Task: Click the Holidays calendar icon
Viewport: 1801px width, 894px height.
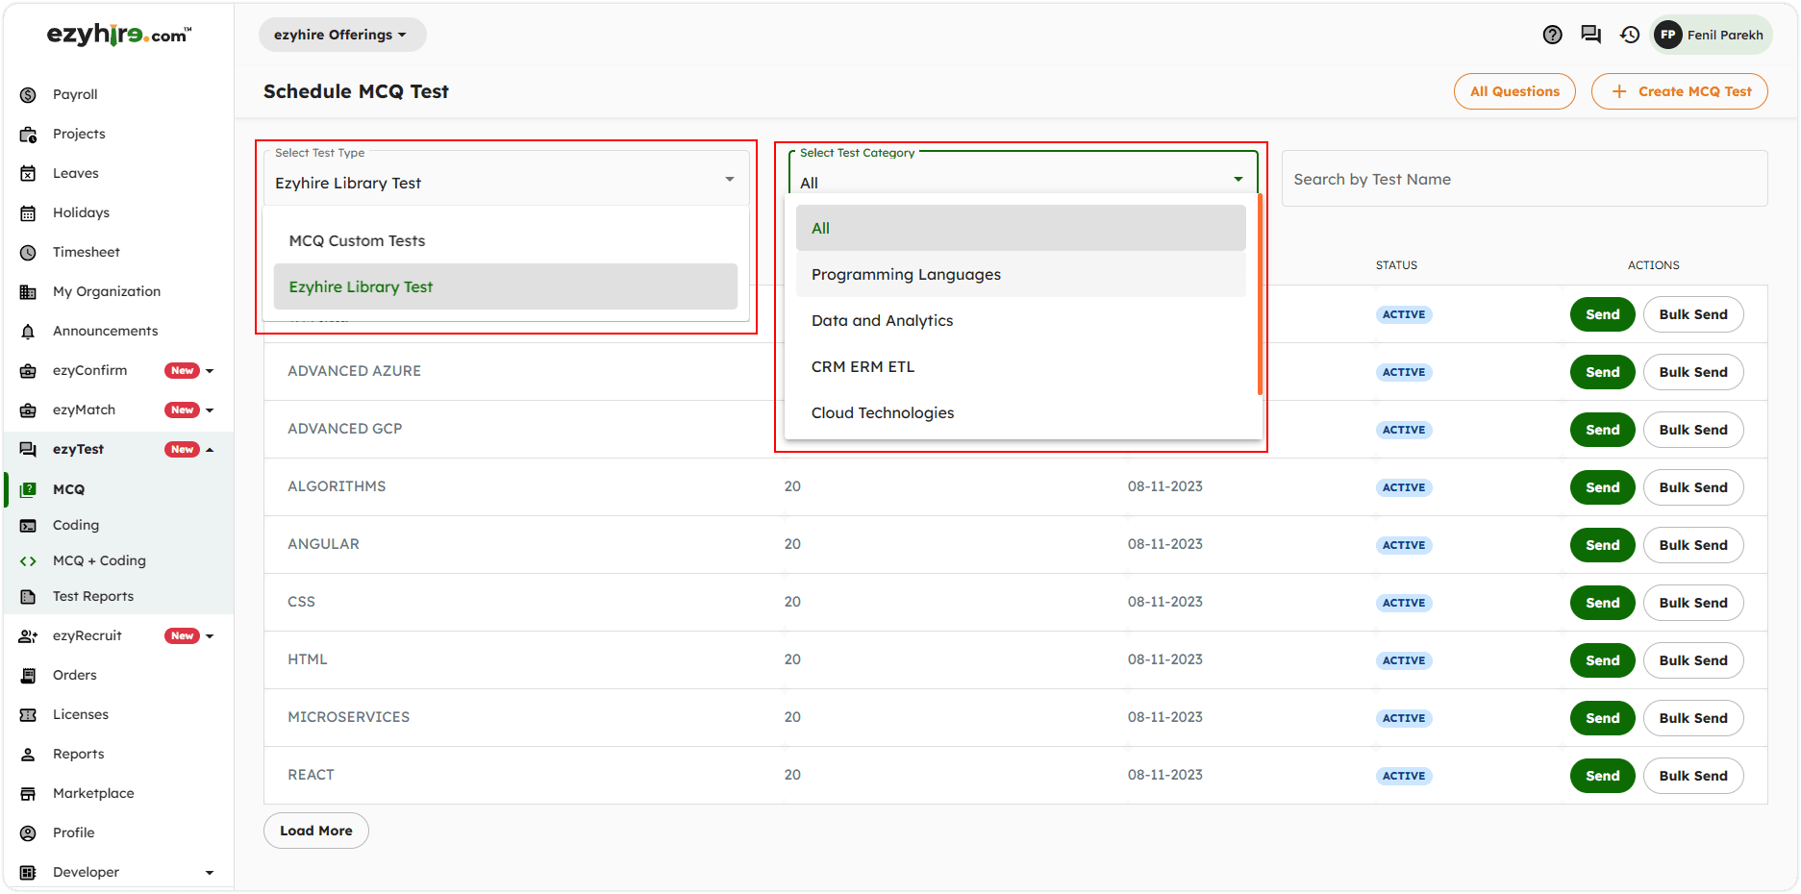Action: (x=28, y=212)
